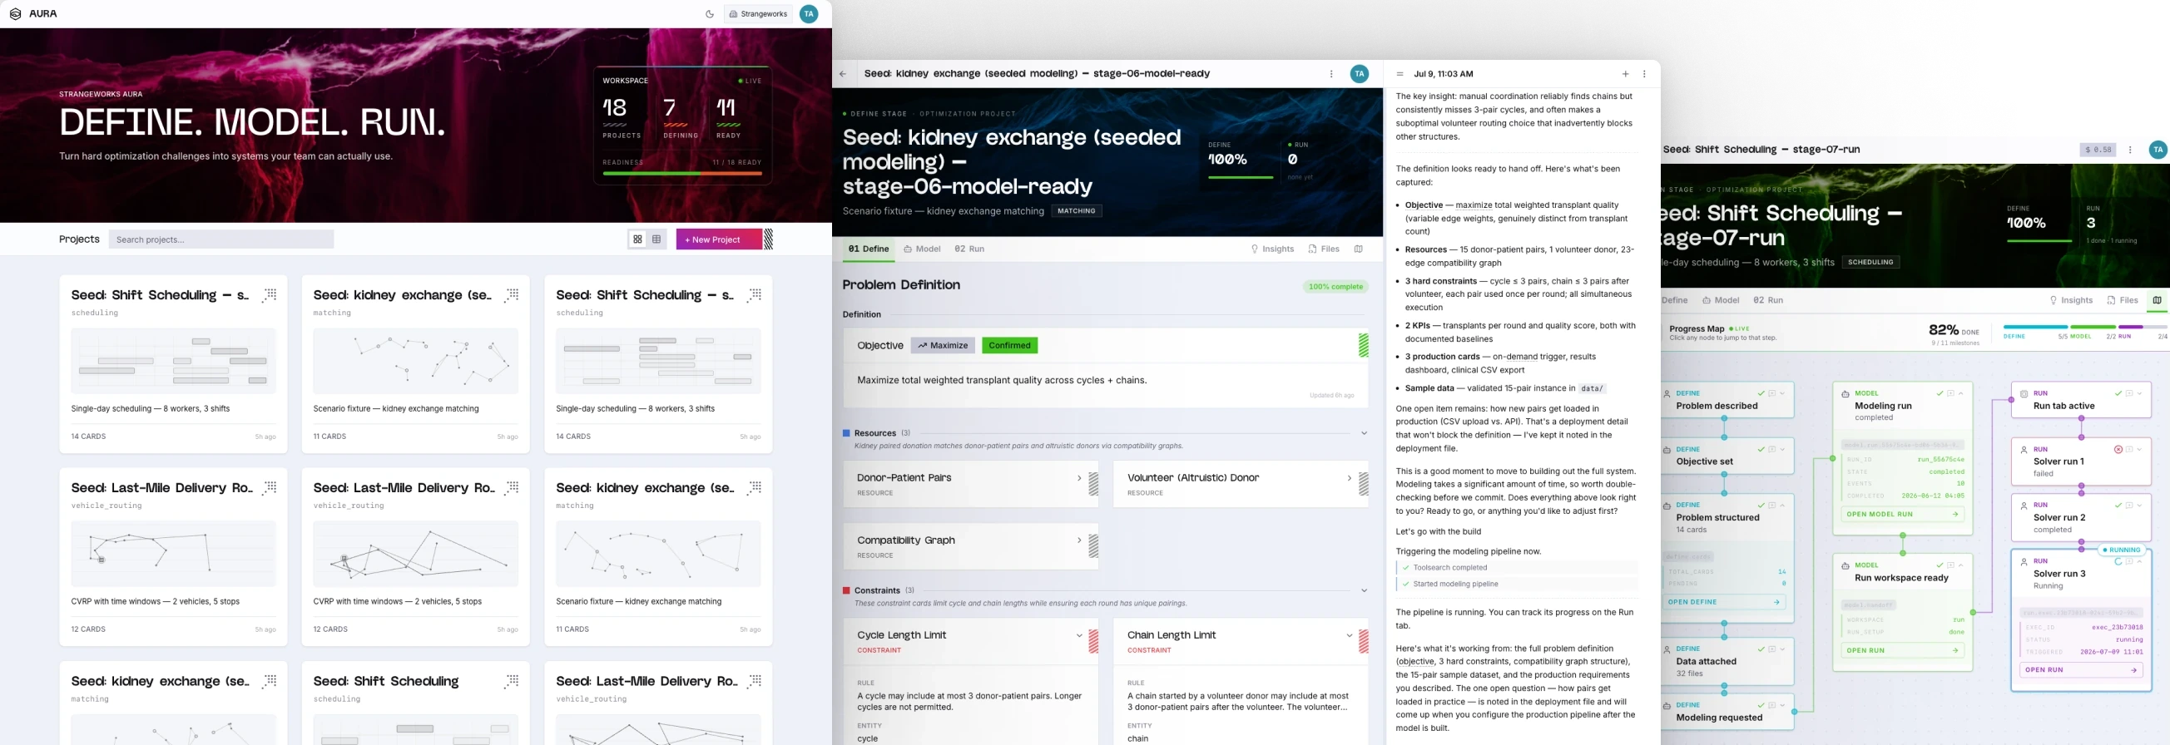Open Model tab in Shift Scheduling window
This screenshot has height=745, width=2170.
[1720, 300]
